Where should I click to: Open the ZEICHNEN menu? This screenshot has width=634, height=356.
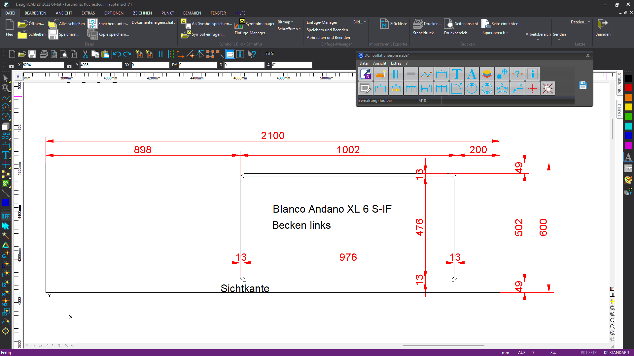click(x=142, y=13)
